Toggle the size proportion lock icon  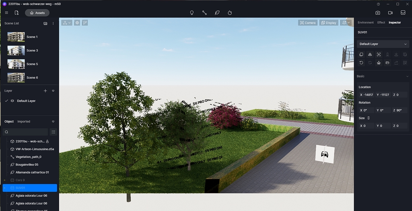pos(369,118)
